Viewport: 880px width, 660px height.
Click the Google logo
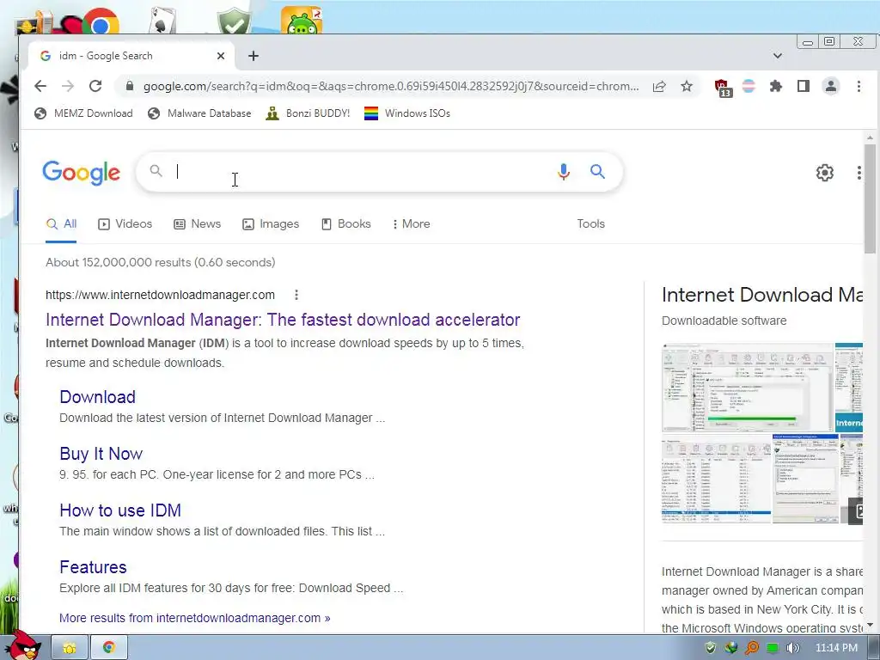(82, 172)
